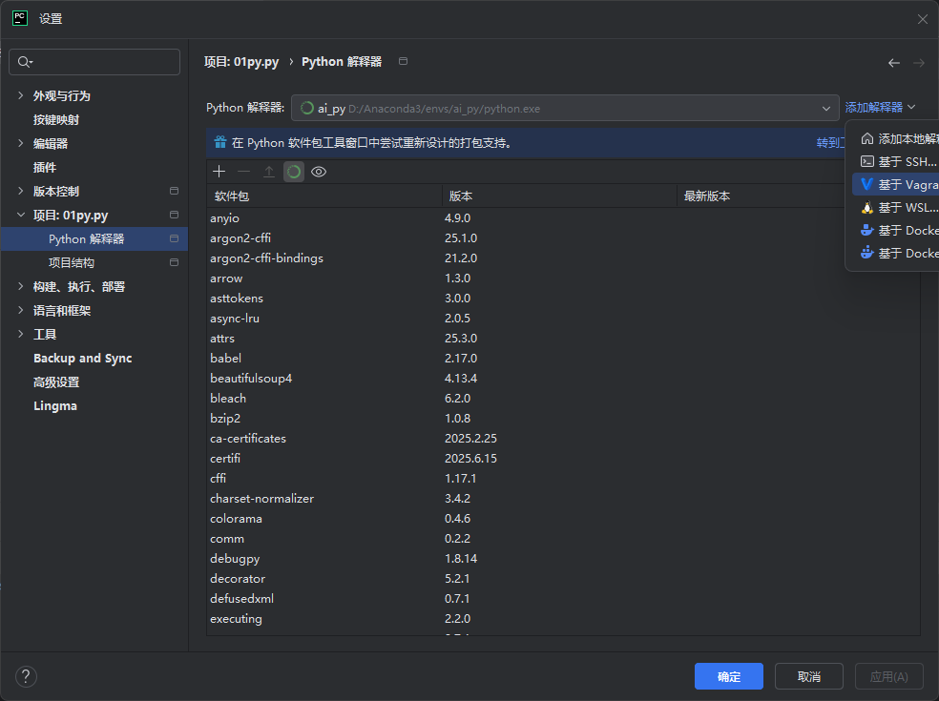Viewport: 939px width, 701px height.
Task: Click the 取消 button
Action: pyautogui.click(x=809, y=676)
